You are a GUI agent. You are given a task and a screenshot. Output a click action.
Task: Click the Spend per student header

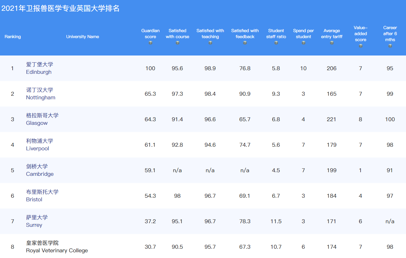click(x=303, y=34)
